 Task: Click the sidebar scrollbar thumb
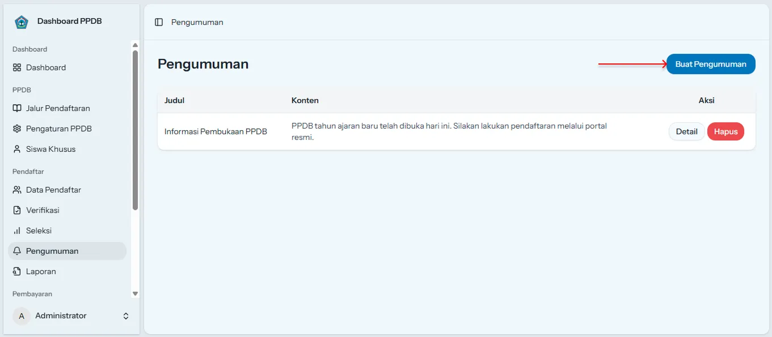135,130
